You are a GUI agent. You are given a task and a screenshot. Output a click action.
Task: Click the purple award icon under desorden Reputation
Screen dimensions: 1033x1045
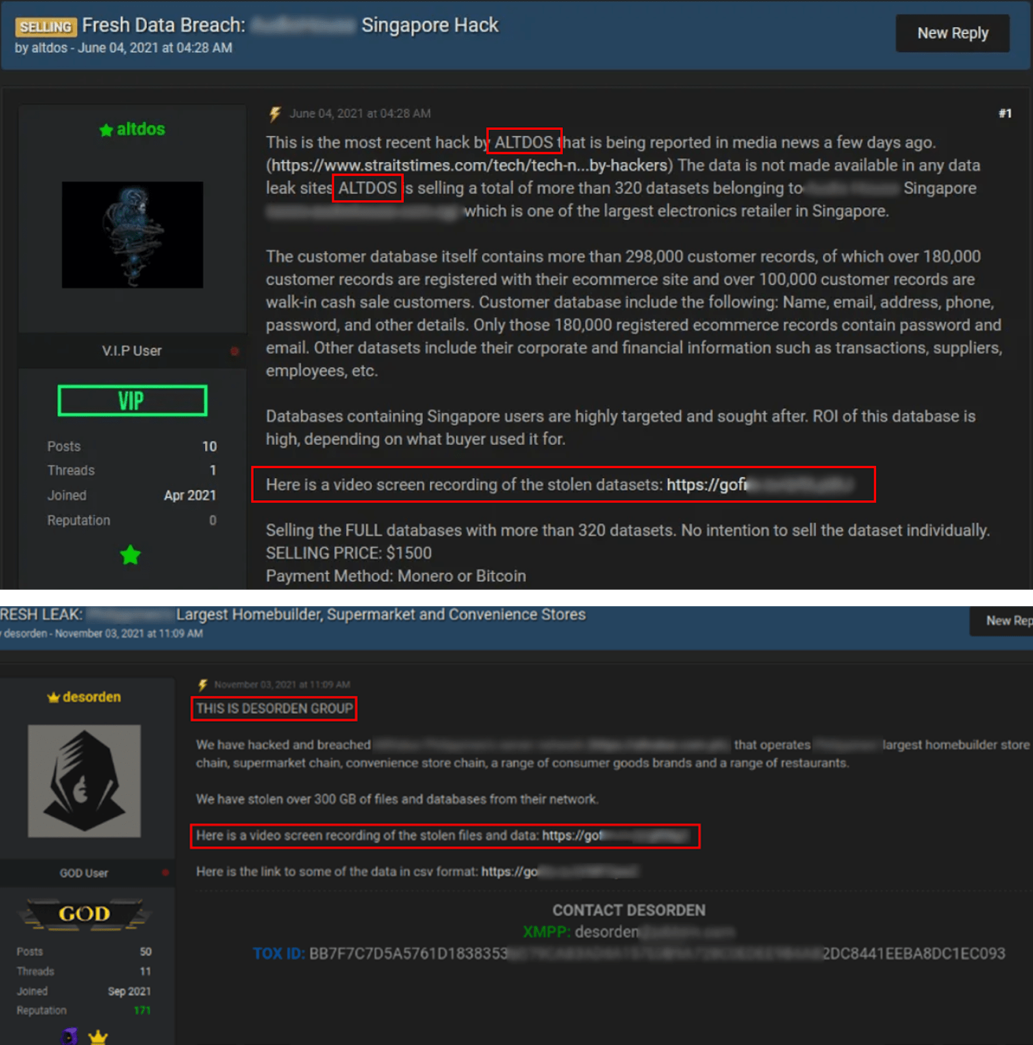point(69,1037)
